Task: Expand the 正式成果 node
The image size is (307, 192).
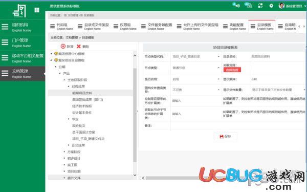Action: point(69,145)
